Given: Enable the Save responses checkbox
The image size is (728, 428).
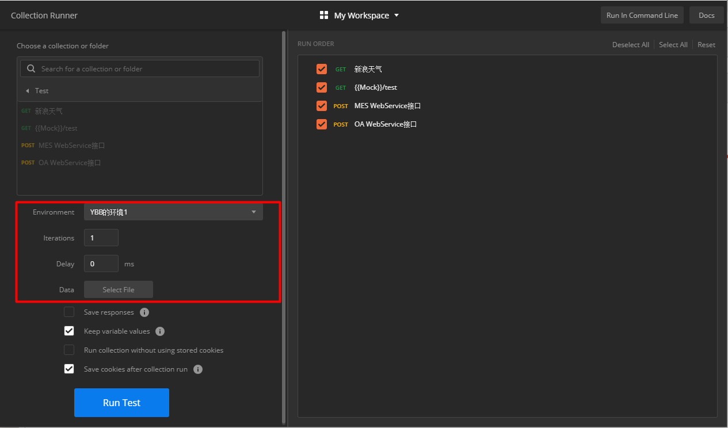Looking at the screenshot, I should (x=69, y=312).
